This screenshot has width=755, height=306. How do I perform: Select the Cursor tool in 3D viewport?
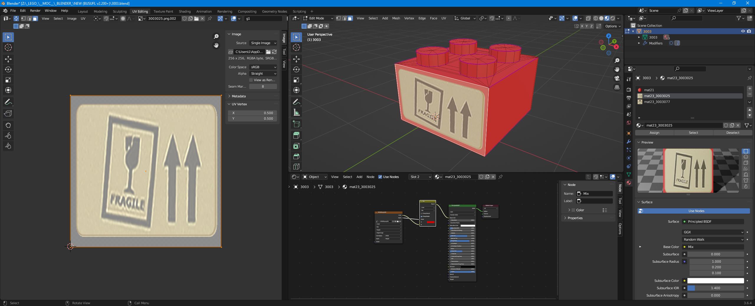pyautogui.click(x=296, y=47)
